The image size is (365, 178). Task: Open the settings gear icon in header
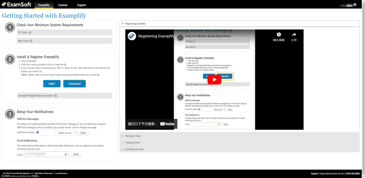pos(355,5)
